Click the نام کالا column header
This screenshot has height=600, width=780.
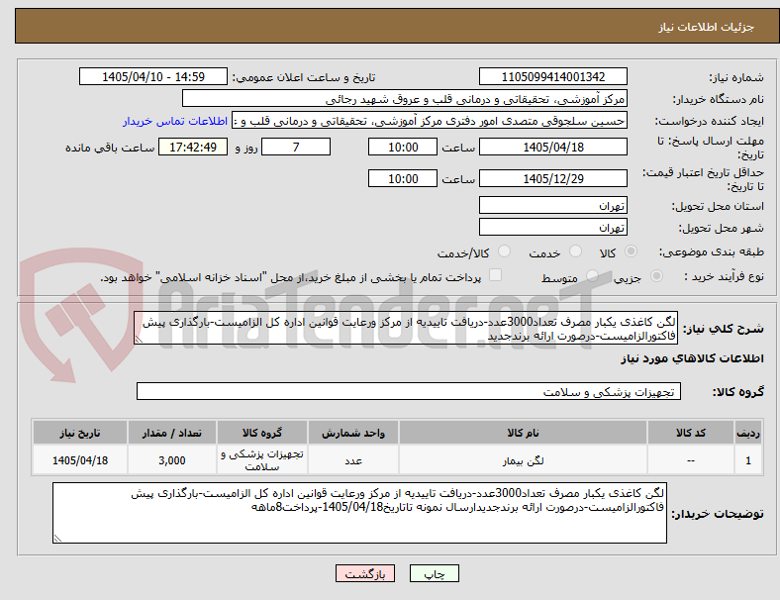(x=523, y=433)
